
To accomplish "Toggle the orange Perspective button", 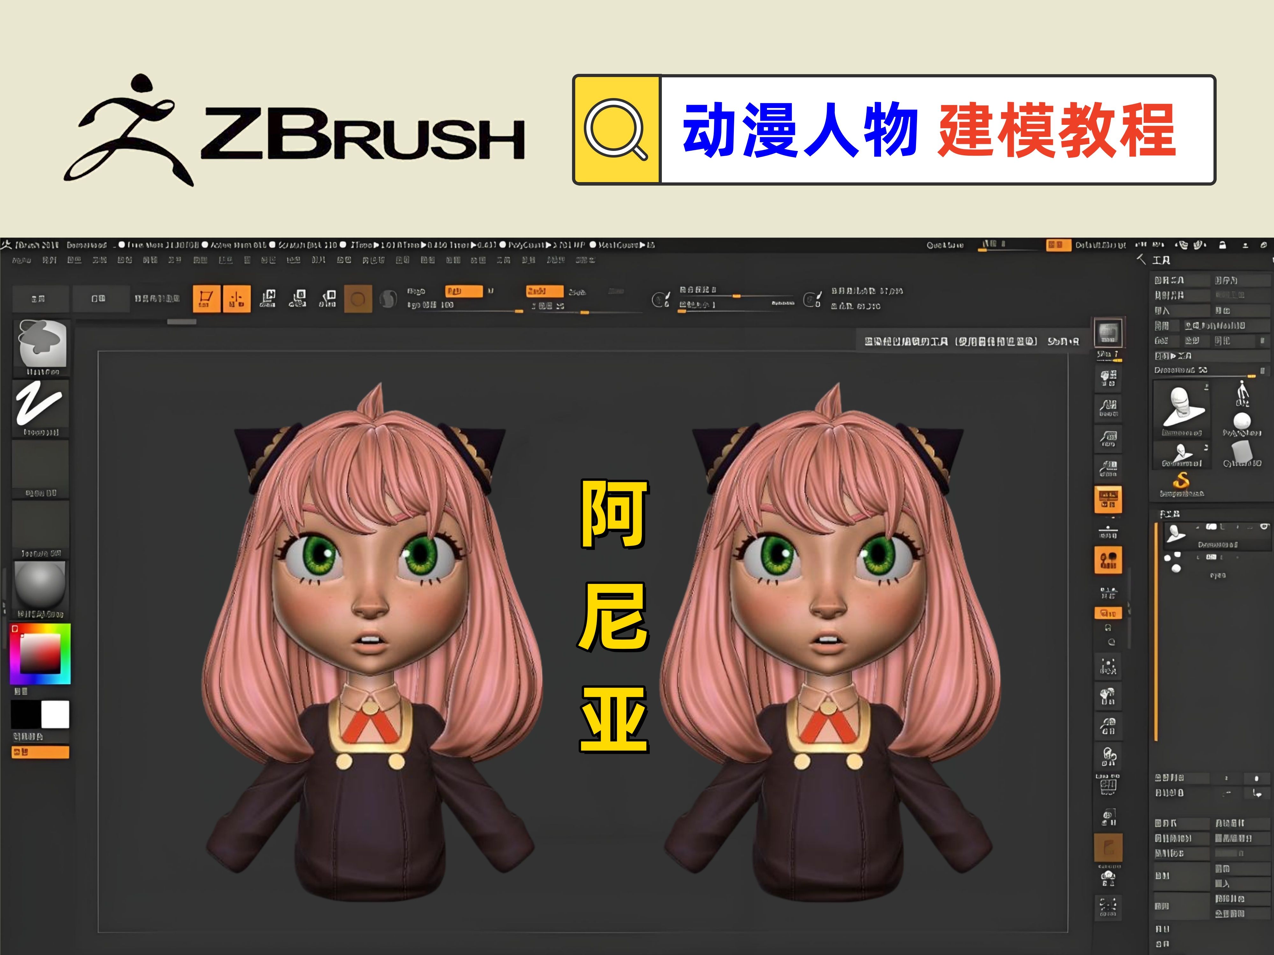I will 1108,500.
